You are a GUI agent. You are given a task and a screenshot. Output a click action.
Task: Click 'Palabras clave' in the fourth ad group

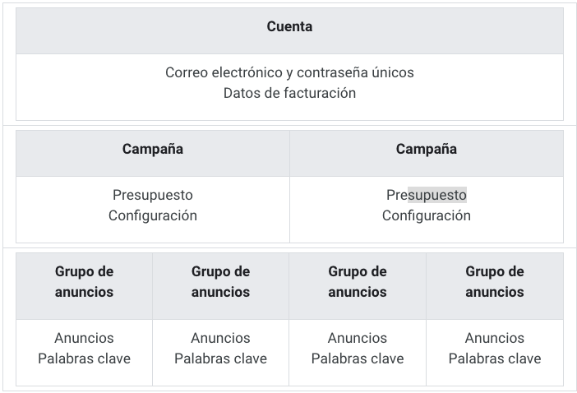click(x=495, y=358)
